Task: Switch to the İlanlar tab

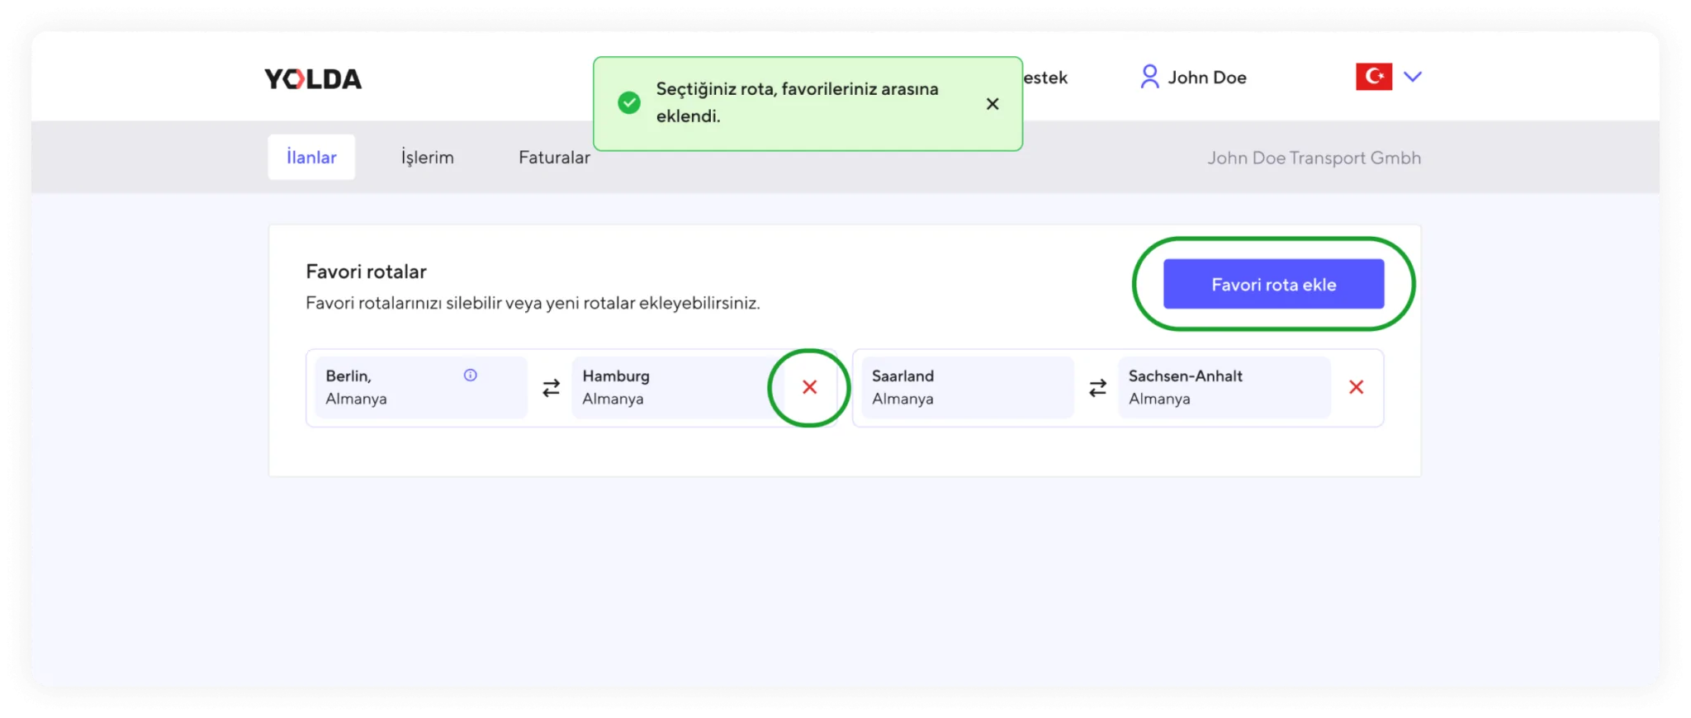Action: click(311, 157)
